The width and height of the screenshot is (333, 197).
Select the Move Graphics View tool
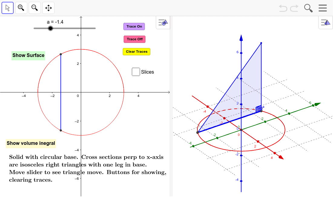pos(48,8)
